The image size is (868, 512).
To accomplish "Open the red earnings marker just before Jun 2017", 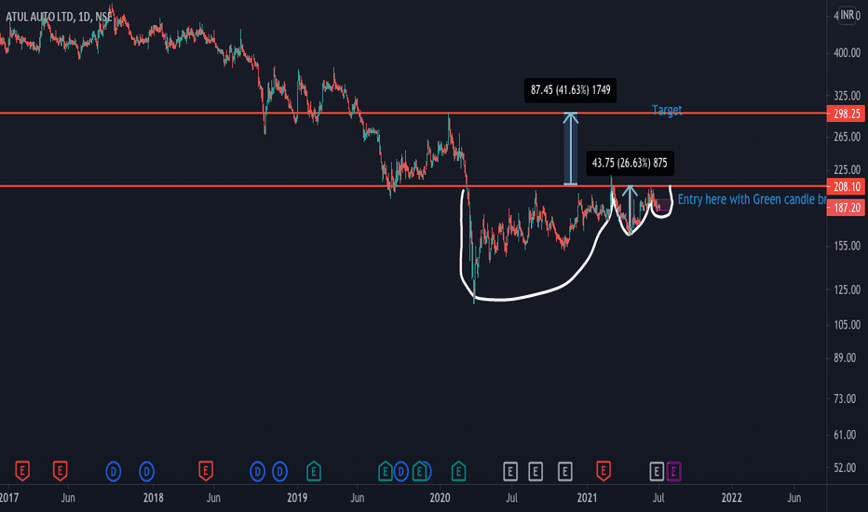I will (x=60, y=471).
